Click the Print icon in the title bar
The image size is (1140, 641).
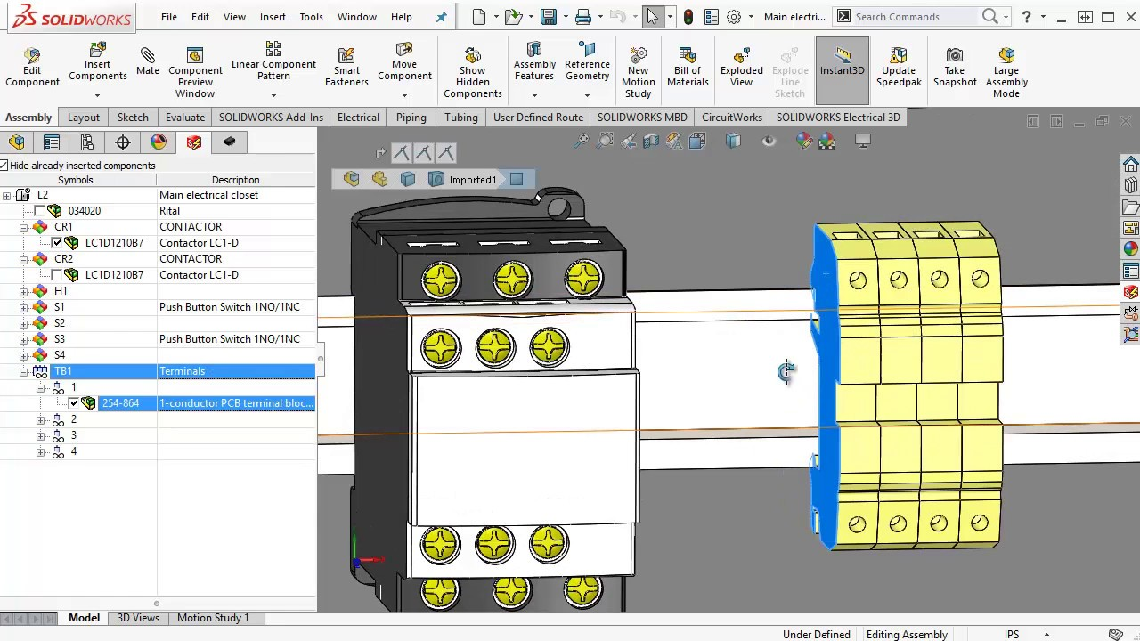[583, 17]
